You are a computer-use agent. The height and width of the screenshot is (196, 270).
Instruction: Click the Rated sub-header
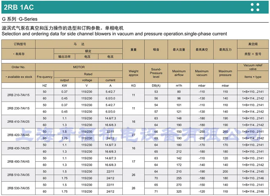tap(88, 74)
